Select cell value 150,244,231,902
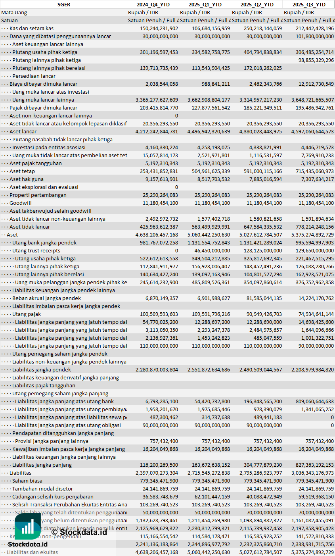 coord(159,28)
